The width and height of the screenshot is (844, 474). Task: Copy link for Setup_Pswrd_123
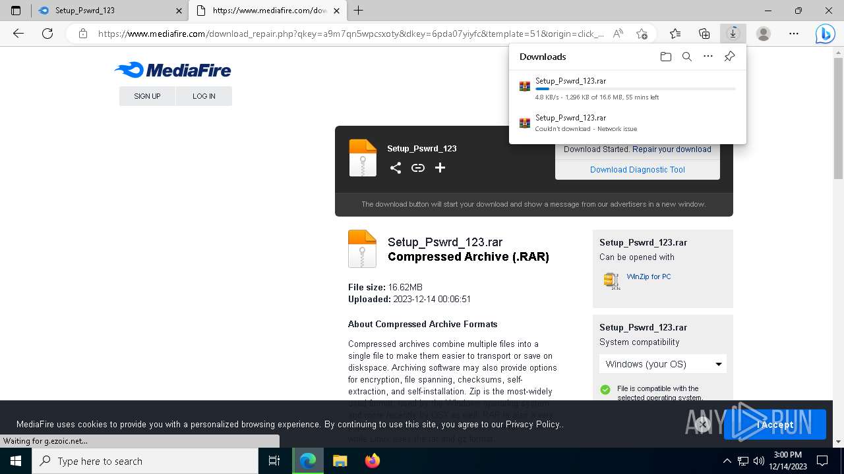418,168
